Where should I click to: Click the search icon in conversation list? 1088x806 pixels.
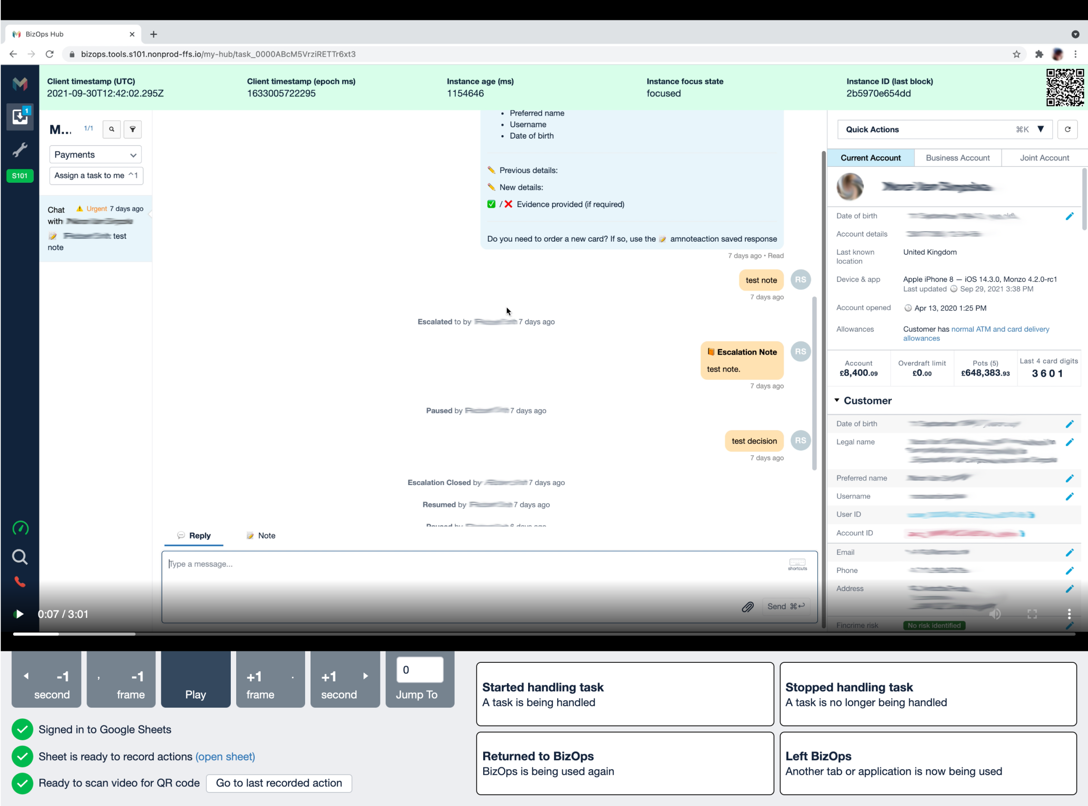111,128
